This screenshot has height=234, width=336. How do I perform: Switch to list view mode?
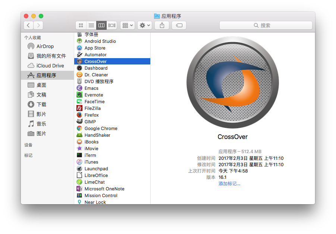pos(91,25)
